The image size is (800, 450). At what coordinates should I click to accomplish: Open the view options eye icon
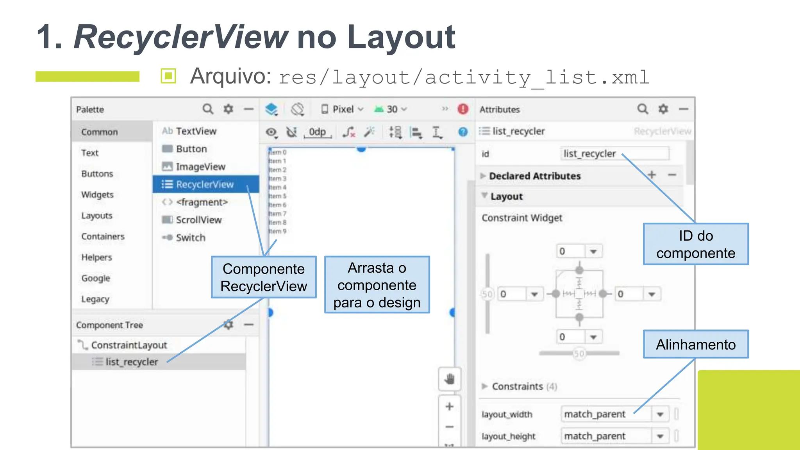pyautogui.click(x=271, y=132)
